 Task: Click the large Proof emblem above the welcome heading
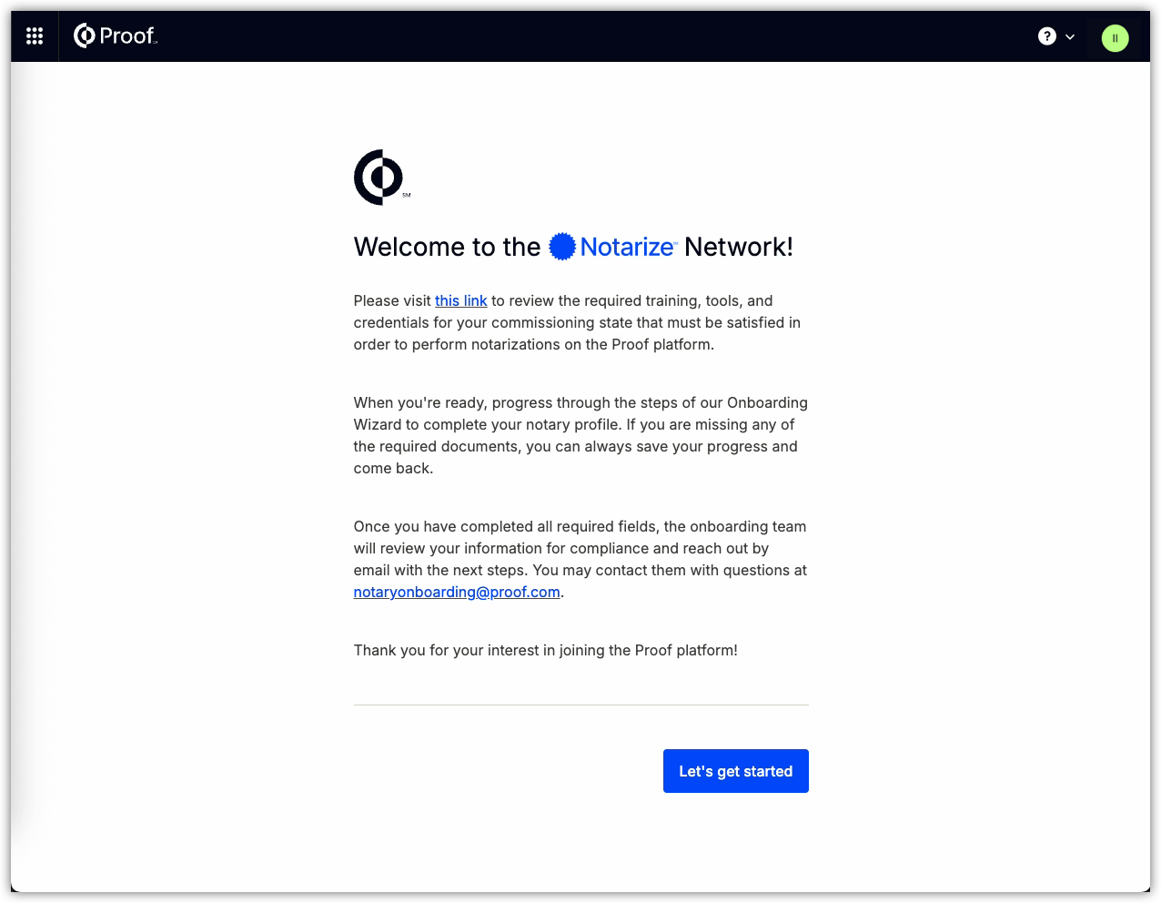pyautogui.click(x=381, y=178)
